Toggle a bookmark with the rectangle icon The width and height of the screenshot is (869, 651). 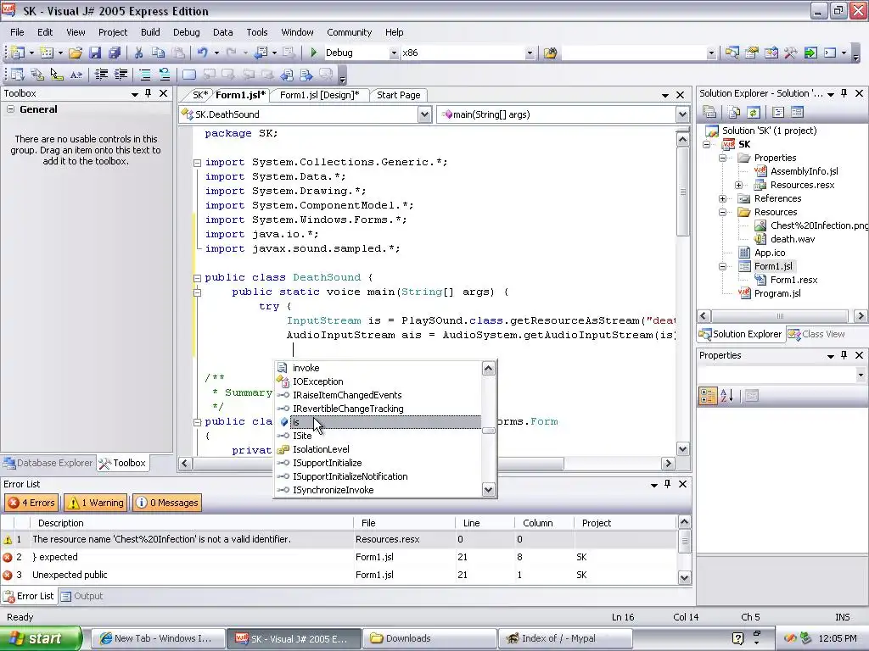(x=189, y=75)
